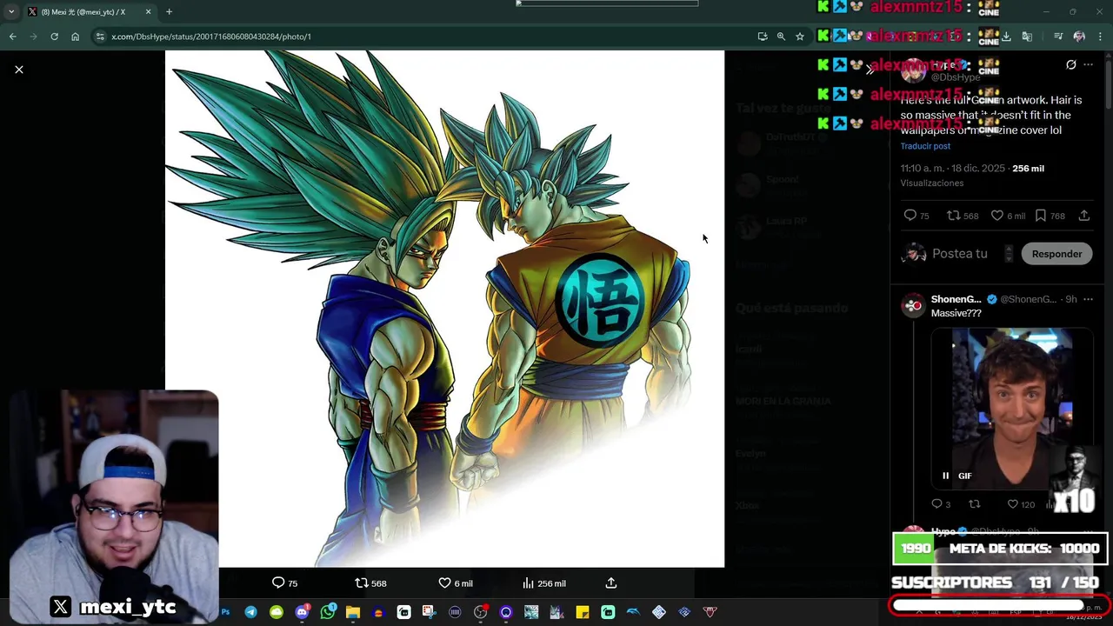Reply icon with 75 below the photo
1113x626 pixels.
285,583
